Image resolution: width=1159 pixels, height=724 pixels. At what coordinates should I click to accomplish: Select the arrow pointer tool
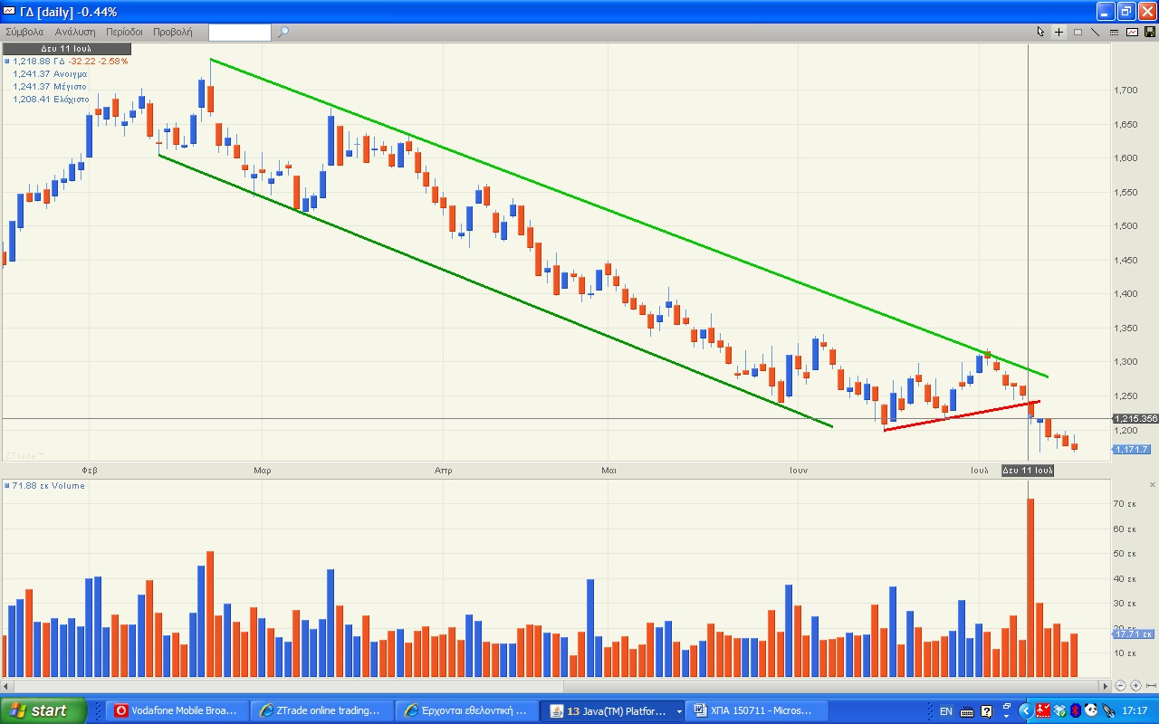coord(1041,32)
